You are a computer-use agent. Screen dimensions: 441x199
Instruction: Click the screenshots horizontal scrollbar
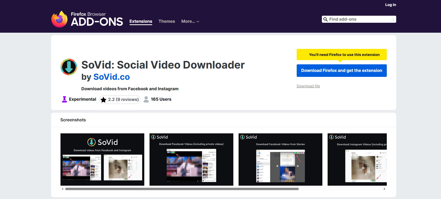point(182,189)
